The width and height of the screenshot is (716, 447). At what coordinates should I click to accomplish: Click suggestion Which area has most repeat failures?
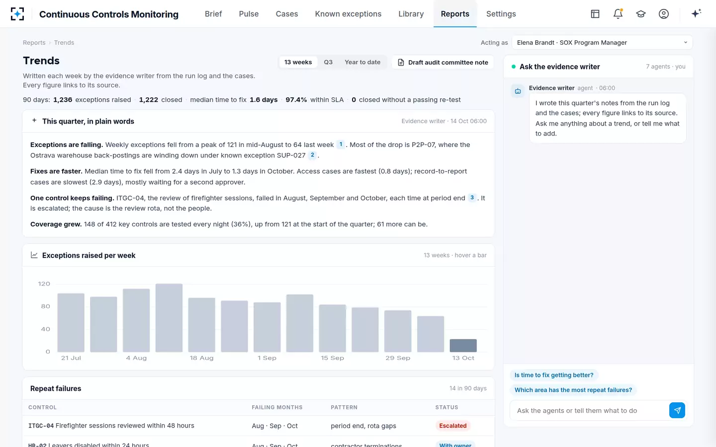click(x=573, y=390)
